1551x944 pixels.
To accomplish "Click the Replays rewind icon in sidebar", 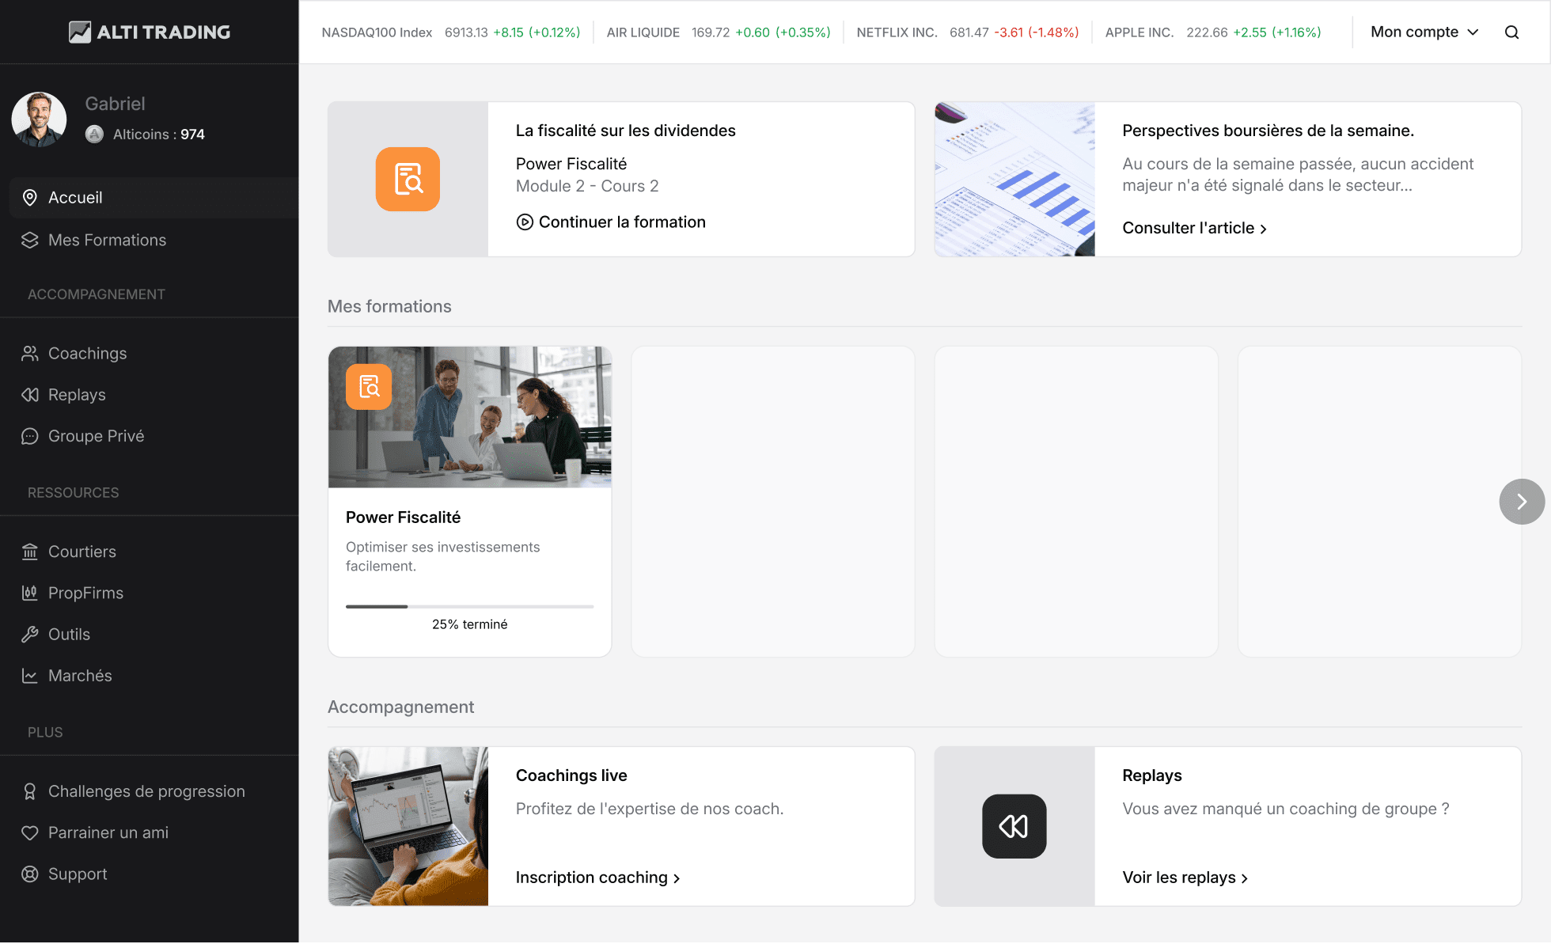I will click(x=30, y=395).
